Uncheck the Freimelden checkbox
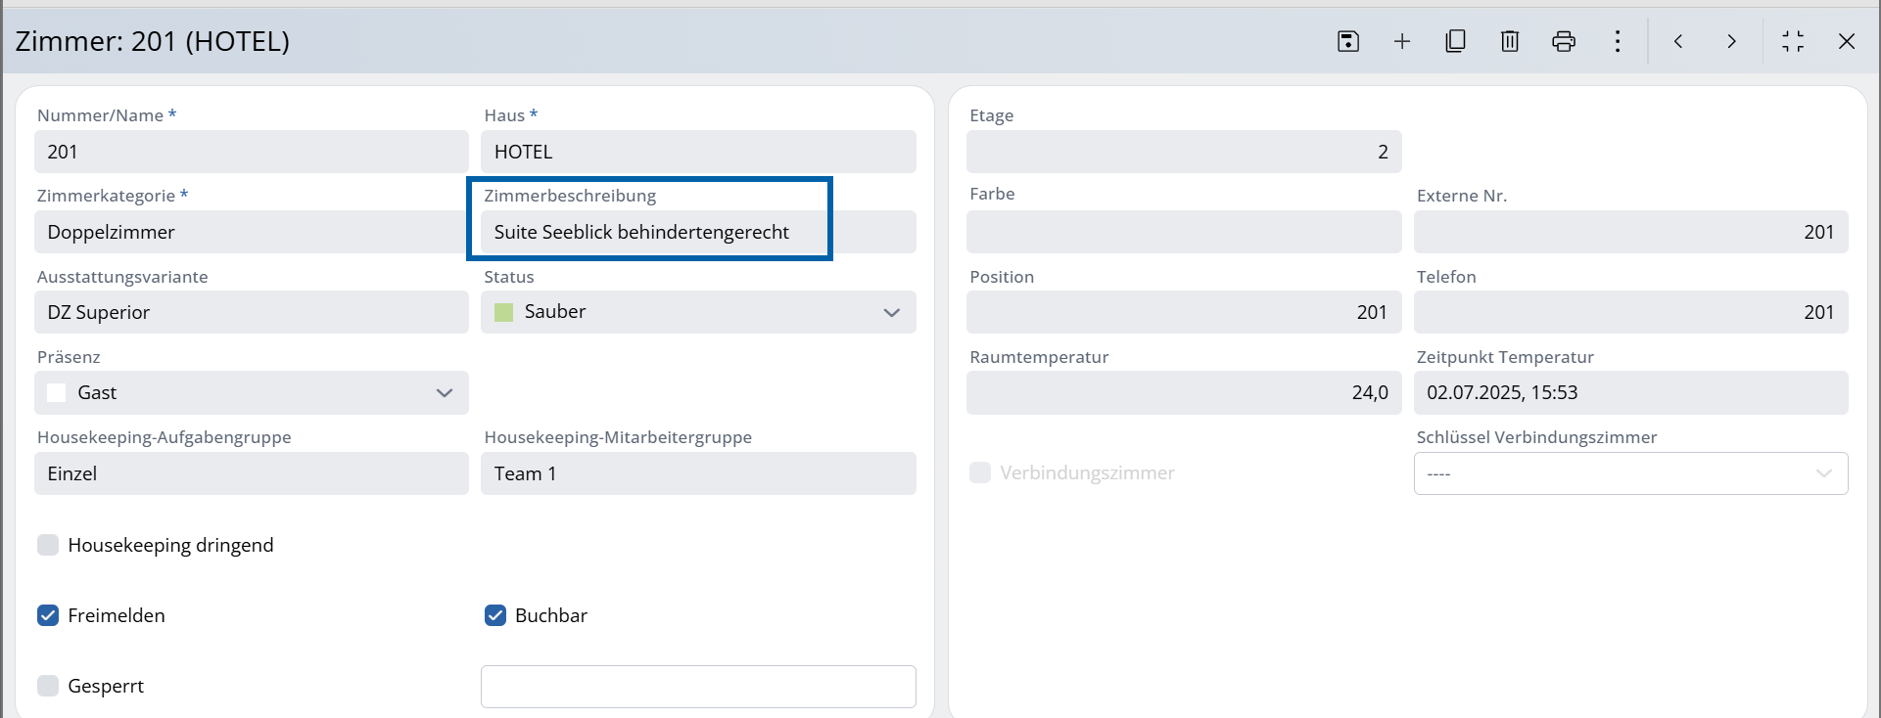The width and height of the screenshot is (1881, 718). coord(48,615)
